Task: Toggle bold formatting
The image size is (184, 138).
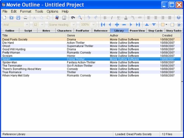Action: coord(105,18)
